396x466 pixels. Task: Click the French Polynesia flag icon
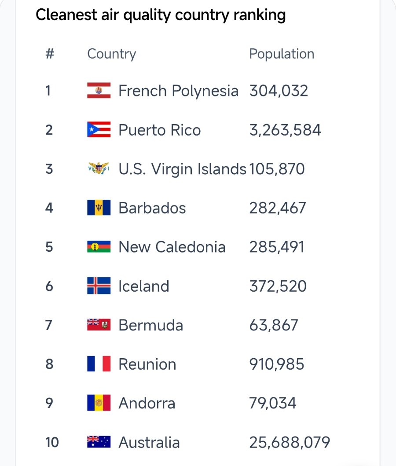coord(99,90)
